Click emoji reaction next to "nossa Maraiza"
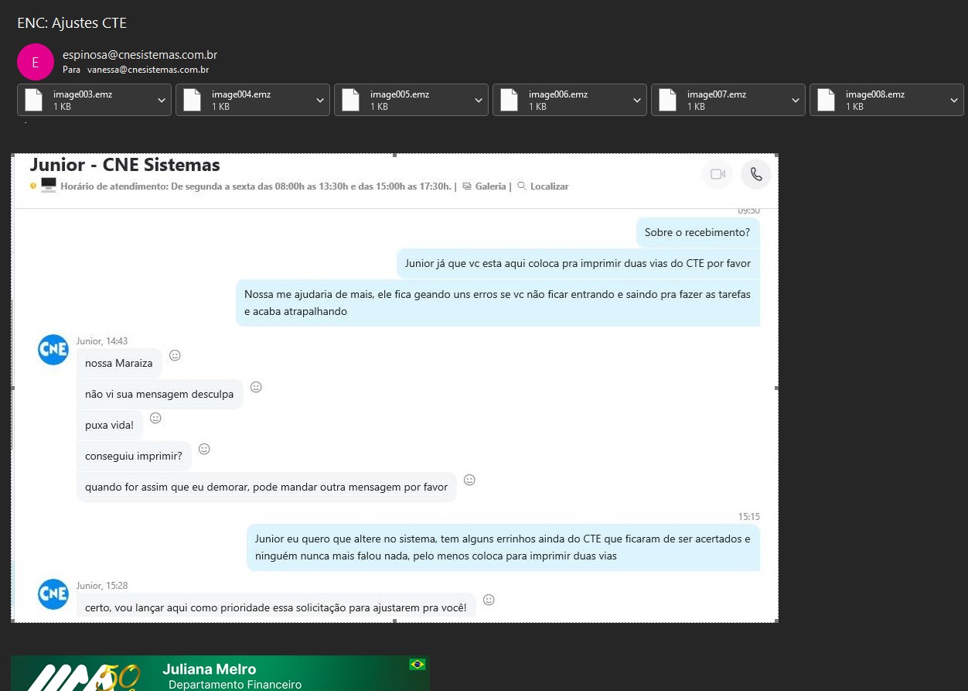 click(x=175, y=355)
